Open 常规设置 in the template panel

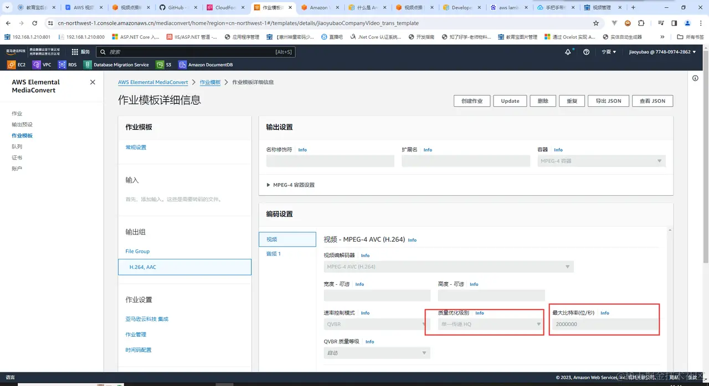136,148
